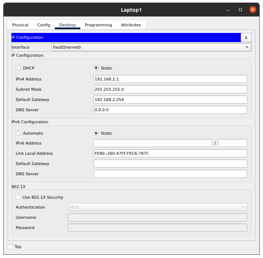Close the IP Configuration panel with X
Image resolution: width=263 pixels, height=258 pixels.
246,37
